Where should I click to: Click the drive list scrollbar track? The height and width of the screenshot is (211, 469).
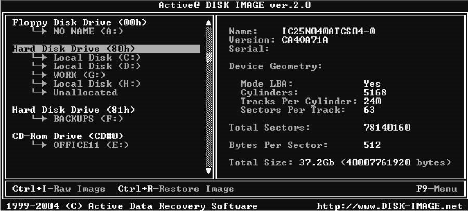[209, 104]
